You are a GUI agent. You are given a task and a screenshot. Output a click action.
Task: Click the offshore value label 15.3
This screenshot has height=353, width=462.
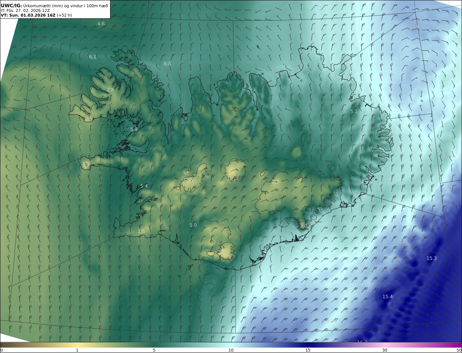click(x=432, y=258)
